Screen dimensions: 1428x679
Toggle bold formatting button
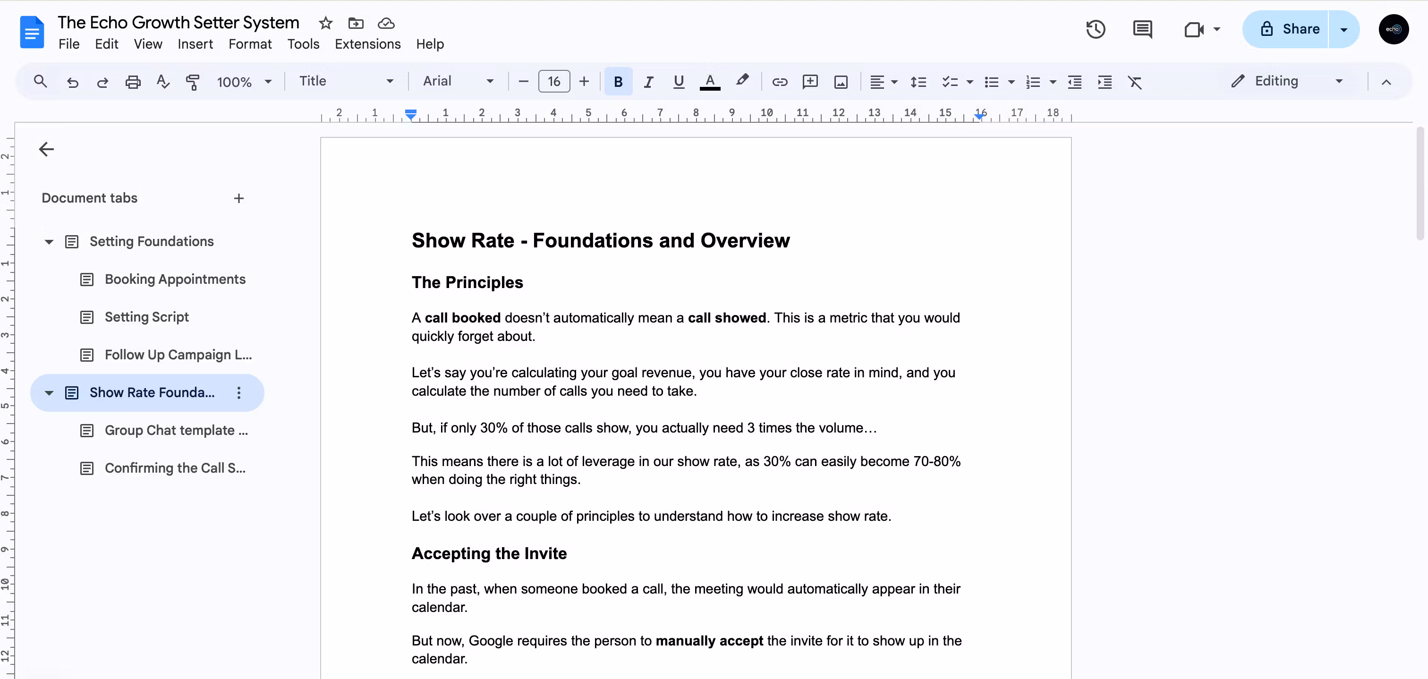coord(618,82)
